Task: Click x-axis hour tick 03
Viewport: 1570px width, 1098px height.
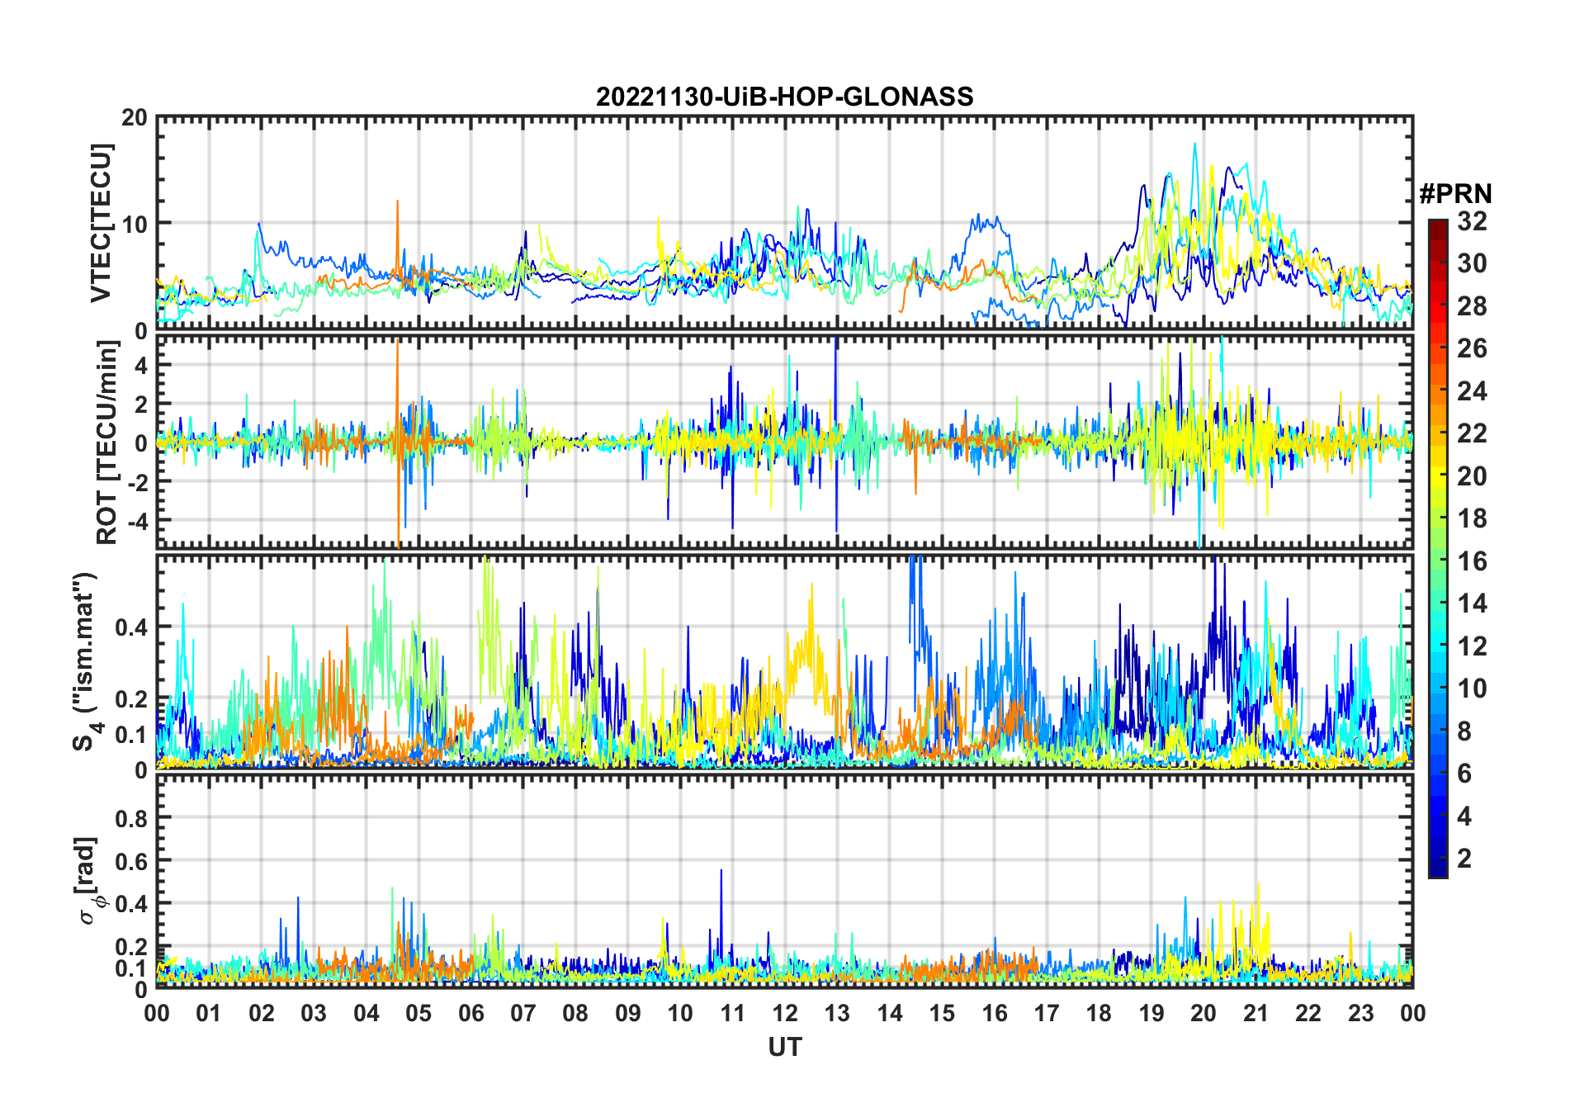Action: click(314, 1013)
